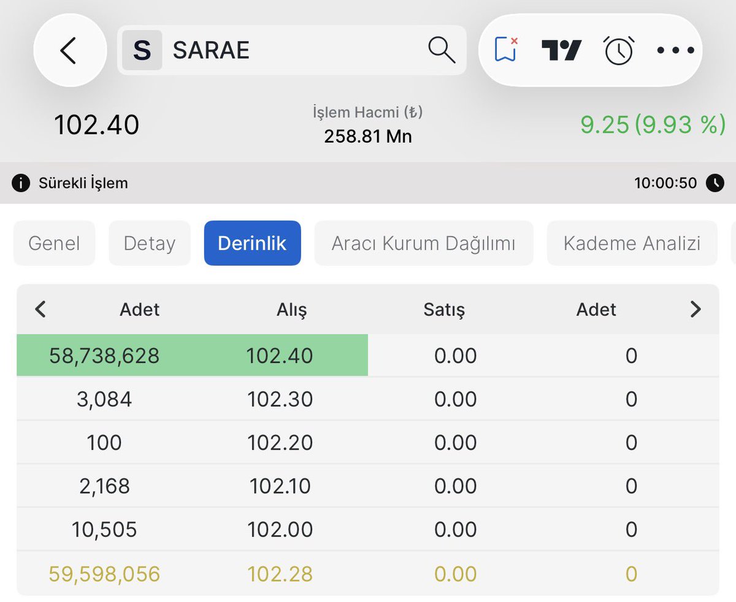Tap the S symbol logo badge
Screen dimensions: 736x602
click(142, 50)
